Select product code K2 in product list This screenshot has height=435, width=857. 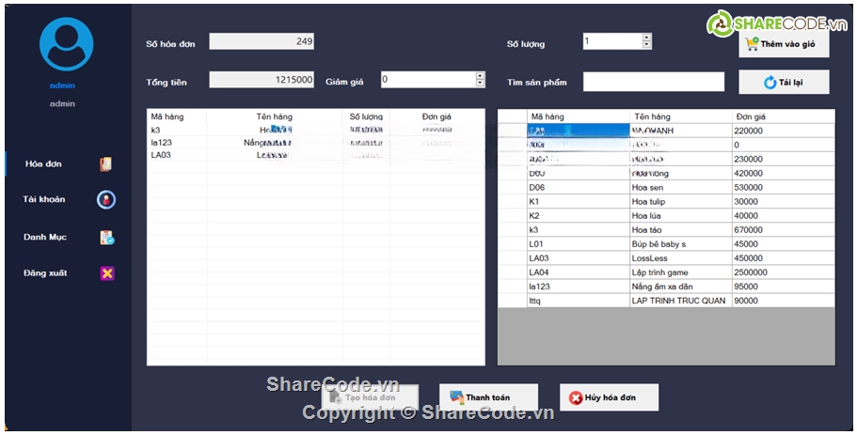pos(579,215)
